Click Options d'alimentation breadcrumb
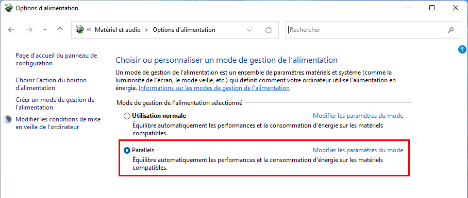The height and width of the screenshot is (198, 468). click(184, 30)
